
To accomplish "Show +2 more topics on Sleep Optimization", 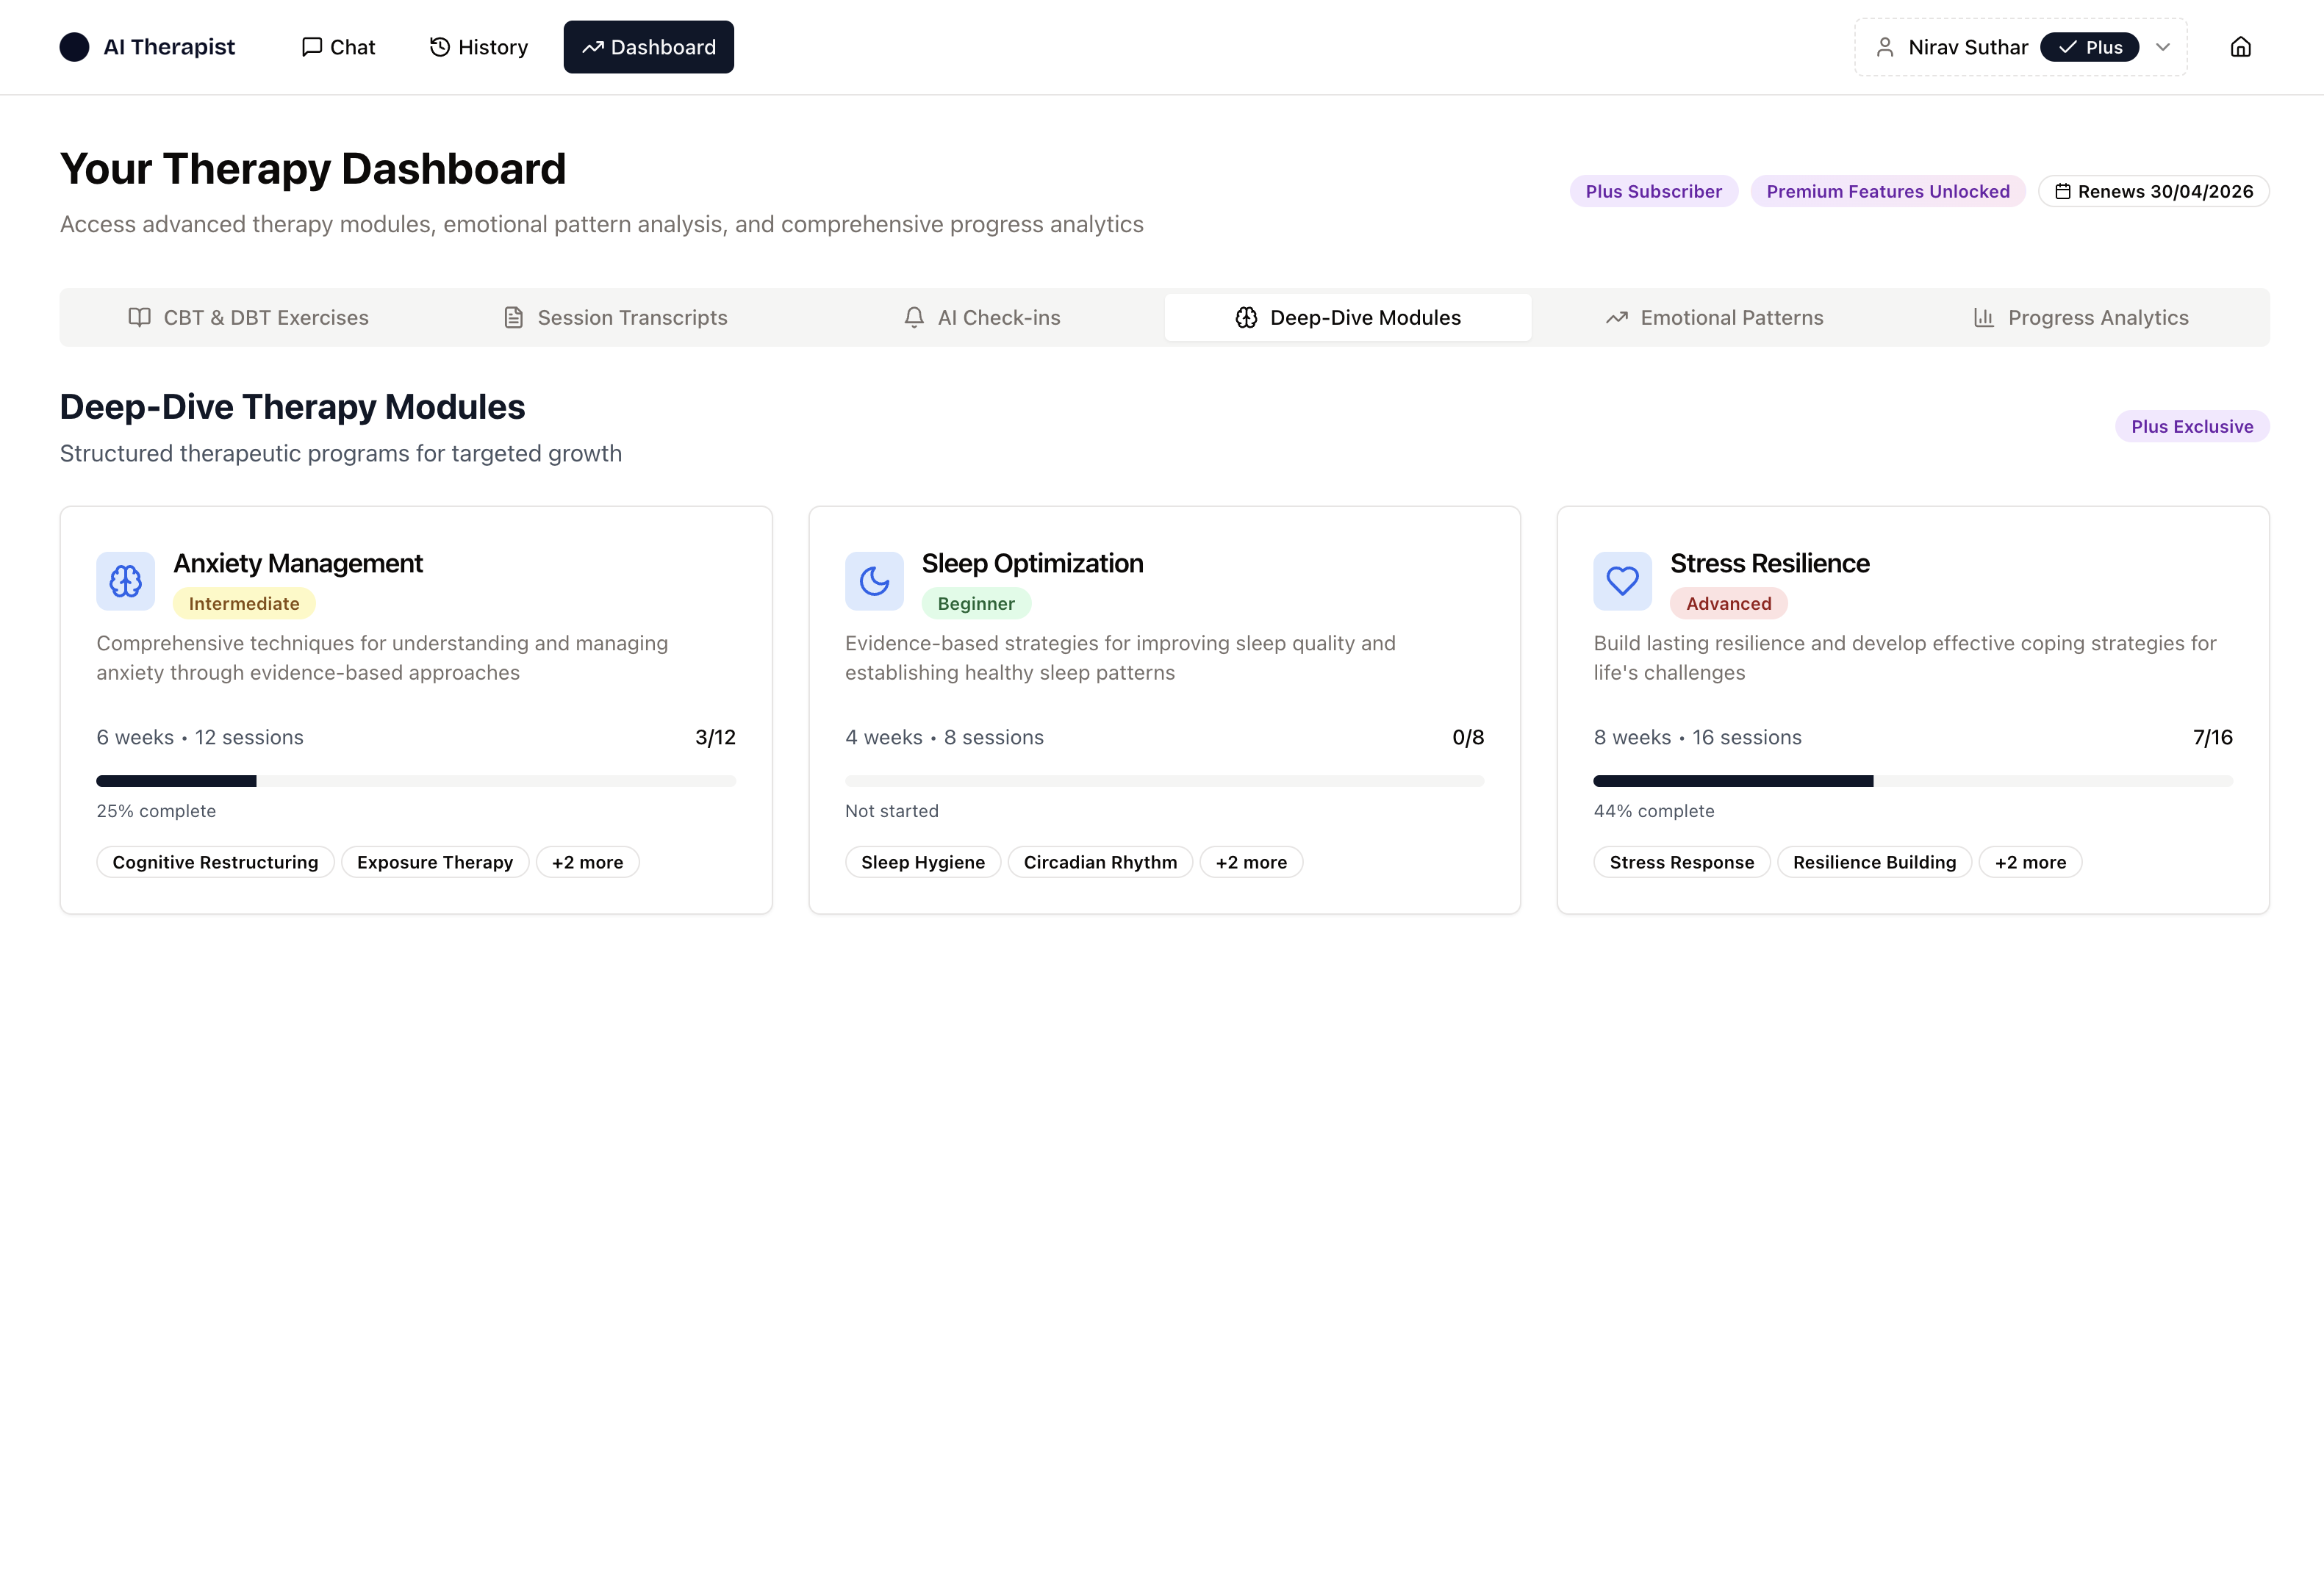I will [x=1251, y=862].
